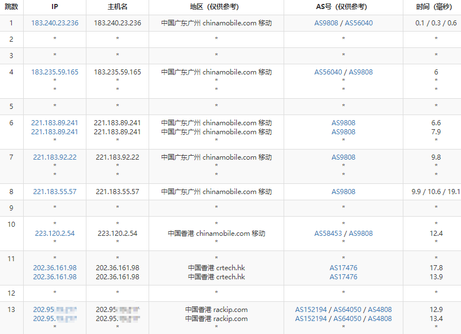The width and height of the screenshot is (461, 334).
Task: Open AS9808 link in hop 7 row
Action: coord(343,157)
